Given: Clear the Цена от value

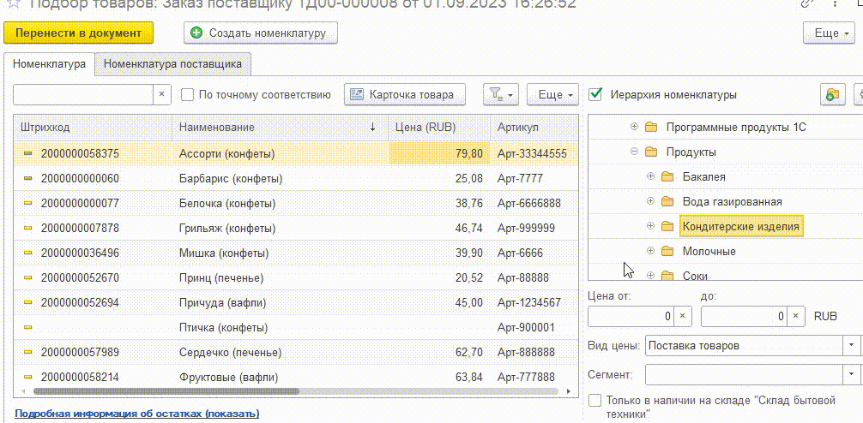Looking at the screenshot, I should pyautogui.click(x=683, y=316).
